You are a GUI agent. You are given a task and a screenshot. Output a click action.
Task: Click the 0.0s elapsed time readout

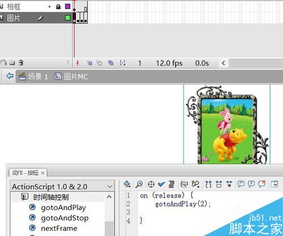(x=202, y=63)
